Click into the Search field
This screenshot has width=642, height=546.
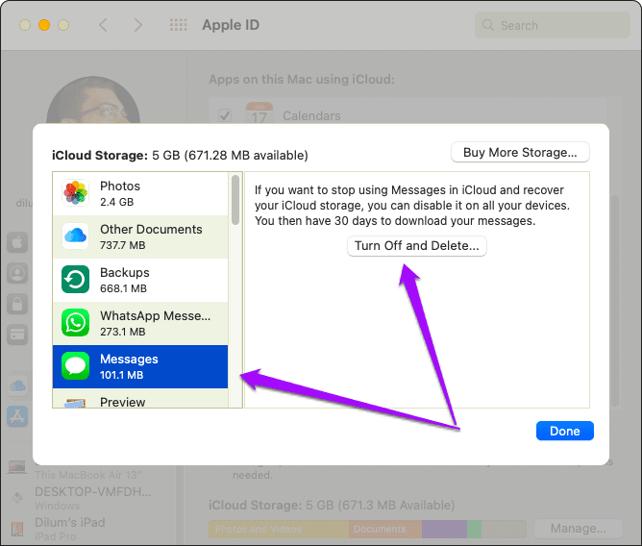tap(553, 25)
